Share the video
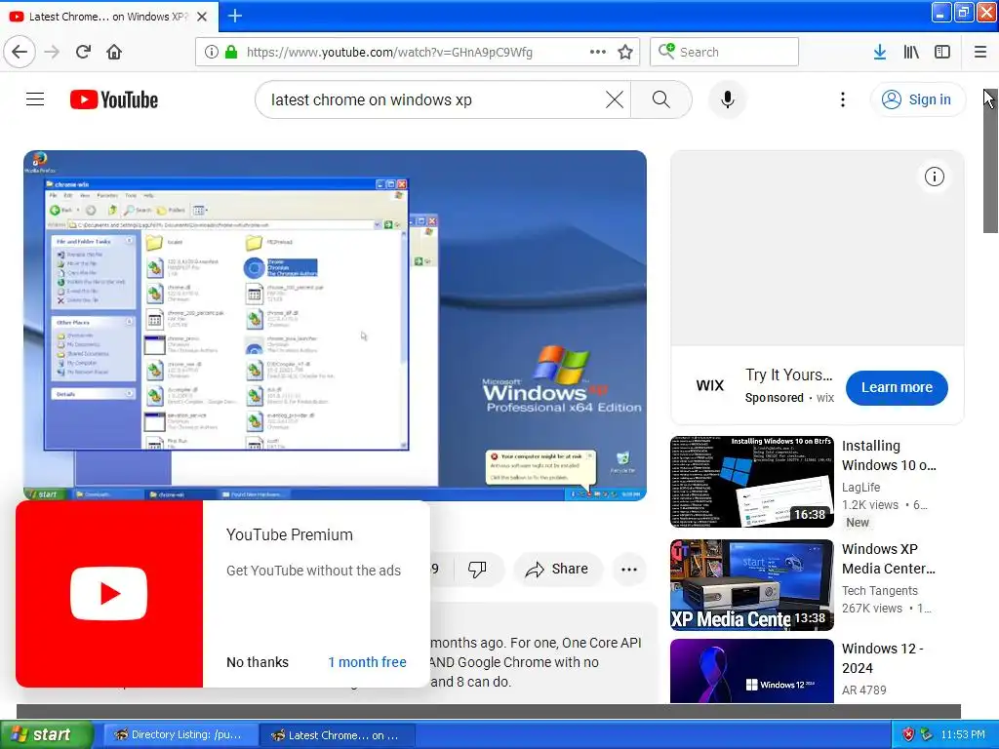The image size is (999, 749). (557, 569)
